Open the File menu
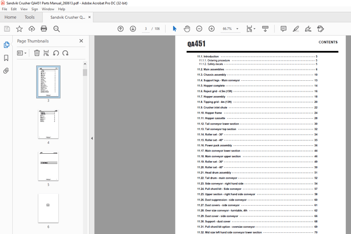This screenshot has height=234, width=351. click(x=5, y=9)
